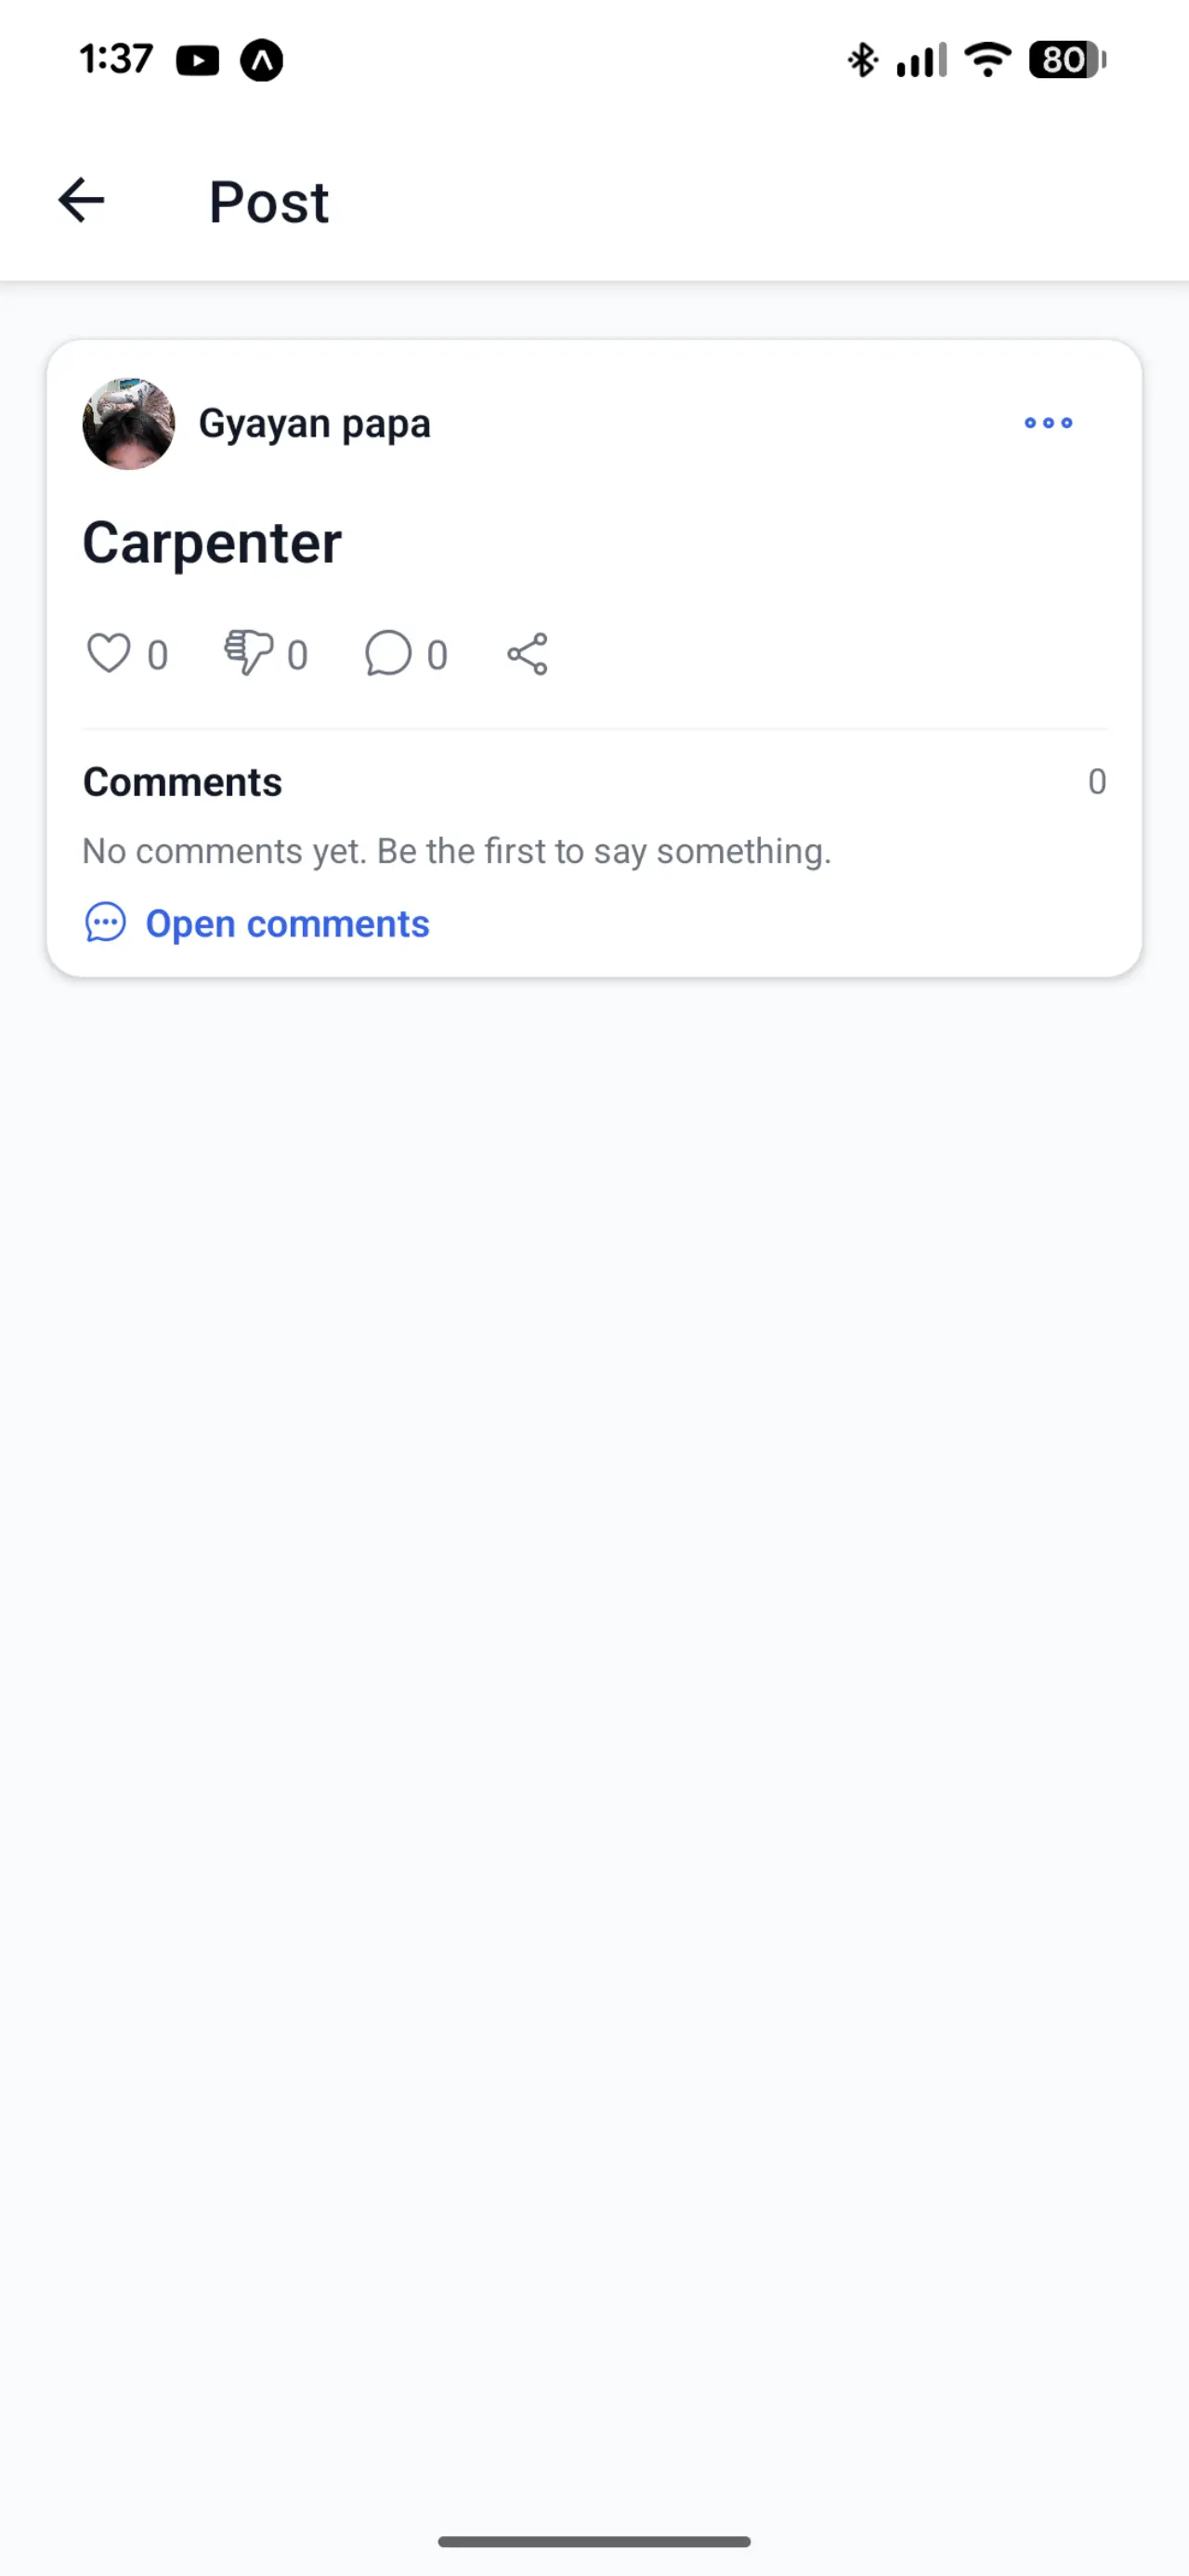Tap the Wi-Fi status icon

tap(987, 60)
